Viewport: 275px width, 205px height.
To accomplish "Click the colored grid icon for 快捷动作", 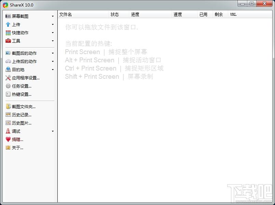I will (x=8, y=33).
